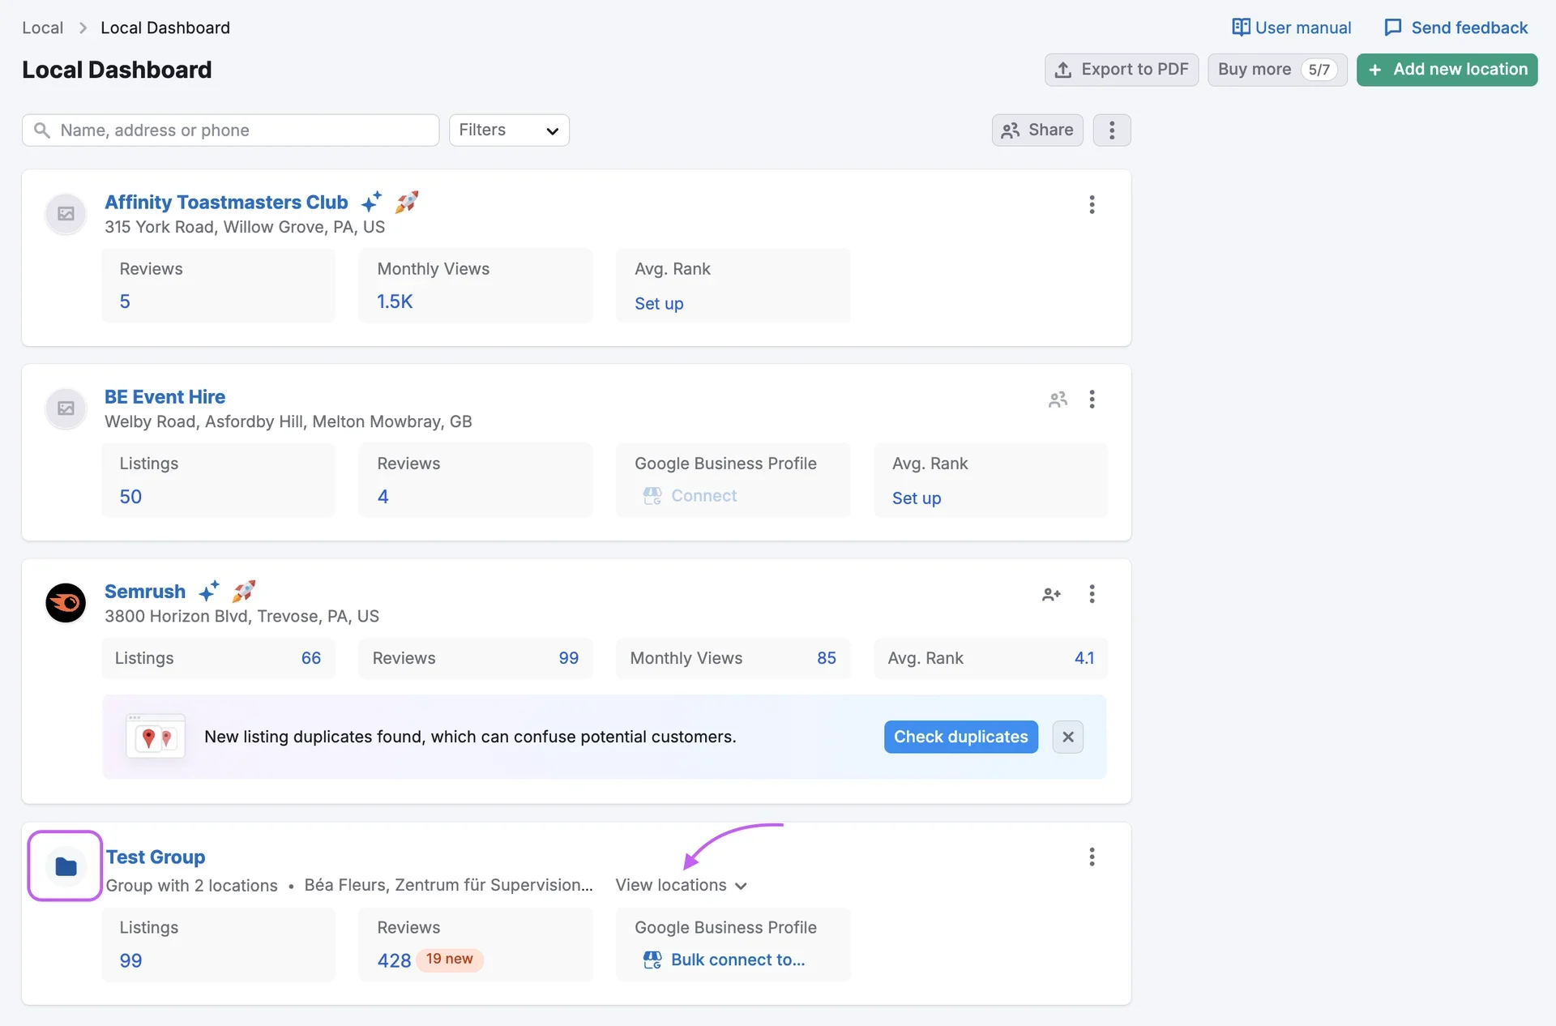Click the Check duplicates button
This screenshot has width=1556, height=1026.
coord(961,737)
